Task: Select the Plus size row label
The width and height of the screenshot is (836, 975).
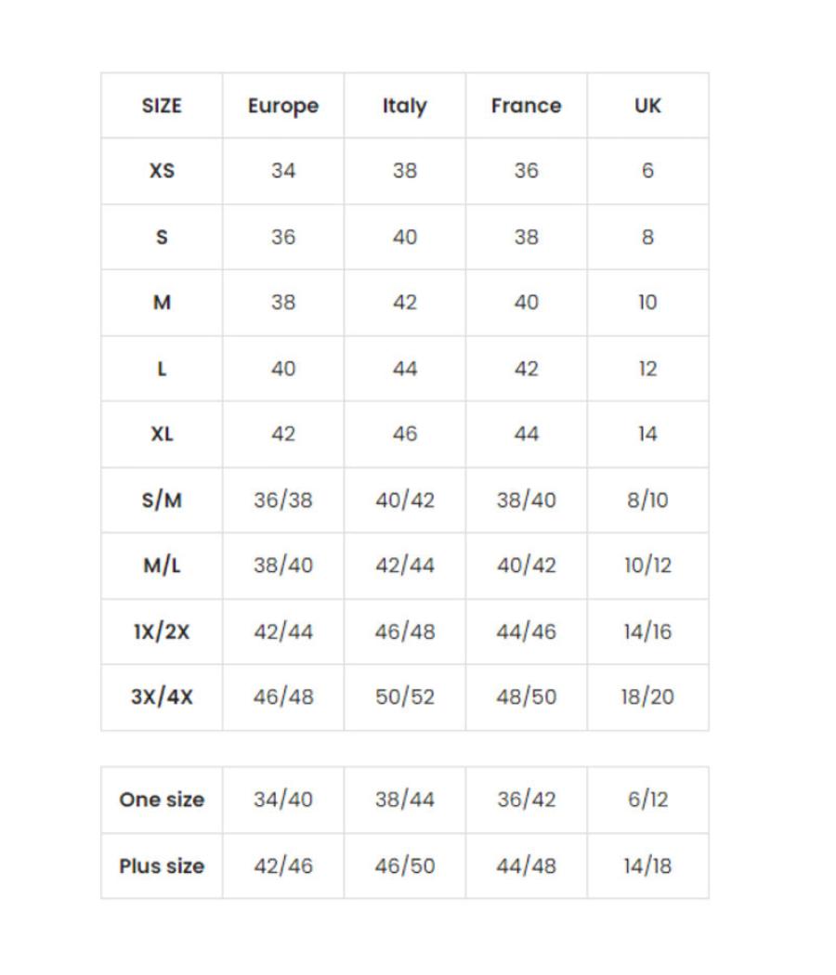Action: 162,865
